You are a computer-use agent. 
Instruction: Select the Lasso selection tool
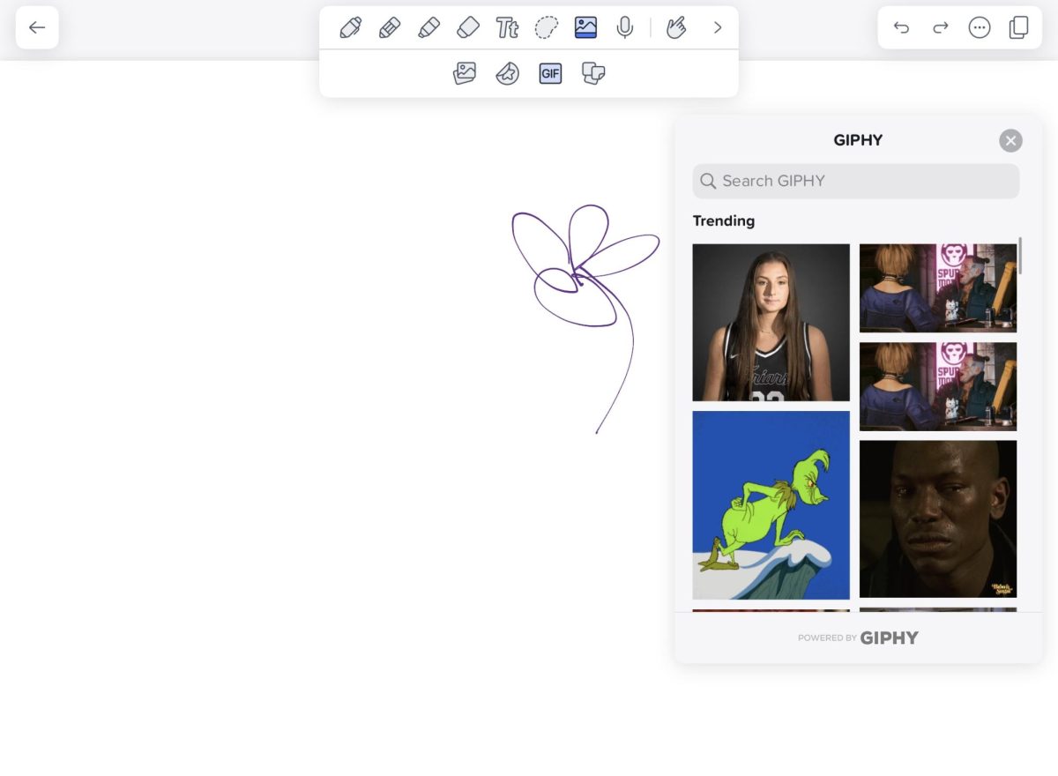547,27
